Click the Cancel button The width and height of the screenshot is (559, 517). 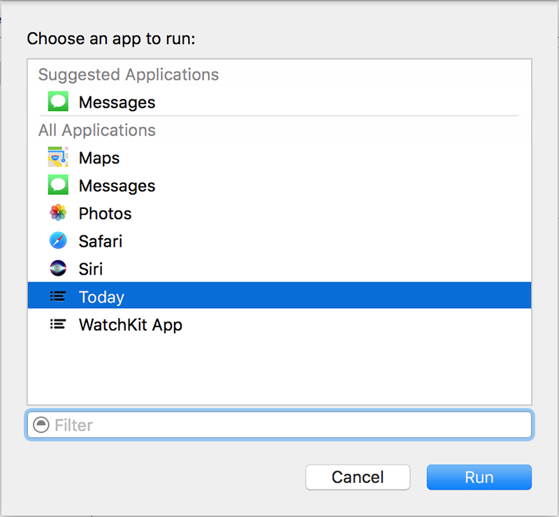[x=358, y=477]
